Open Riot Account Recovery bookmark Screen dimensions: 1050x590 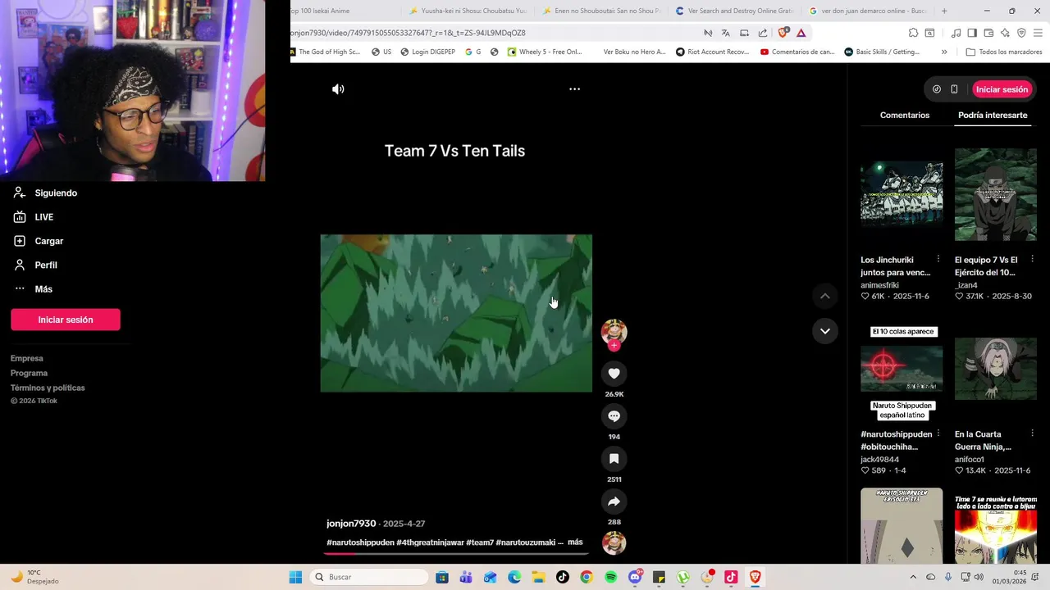[712, 52]
